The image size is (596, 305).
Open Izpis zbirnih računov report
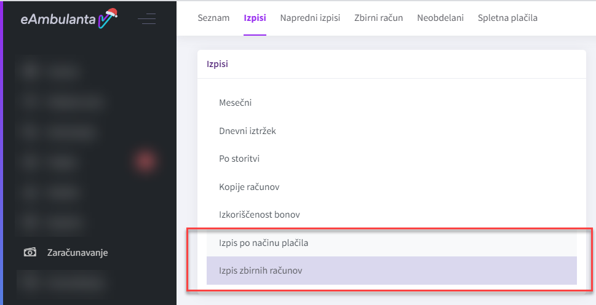tap(392, 271)
